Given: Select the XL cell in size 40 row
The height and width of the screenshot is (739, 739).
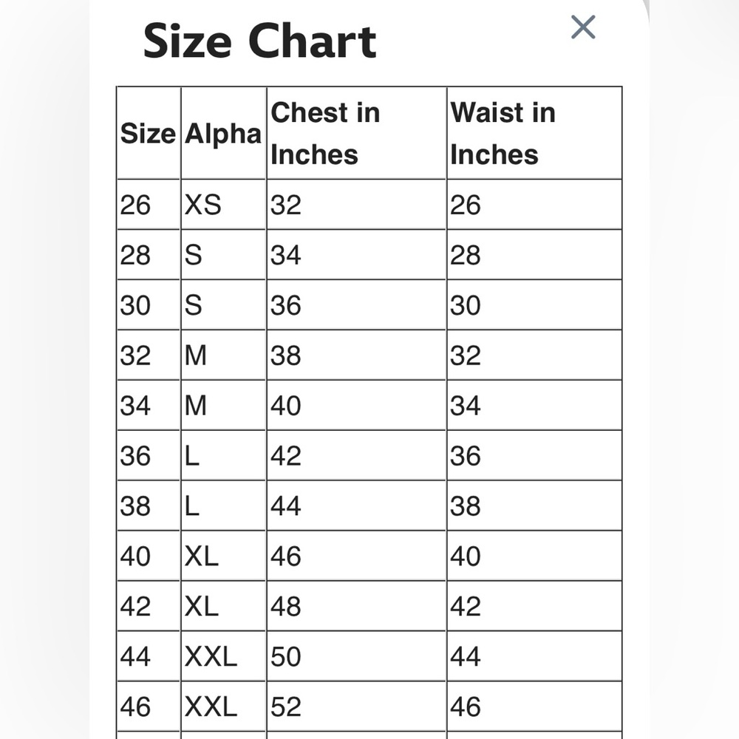Looking at the screenshot, I should (x=223, y=556).
